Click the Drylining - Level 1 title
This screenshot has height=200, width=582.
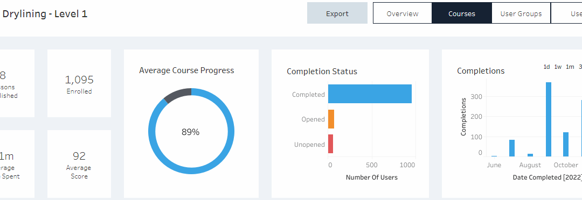coord(45,14)
